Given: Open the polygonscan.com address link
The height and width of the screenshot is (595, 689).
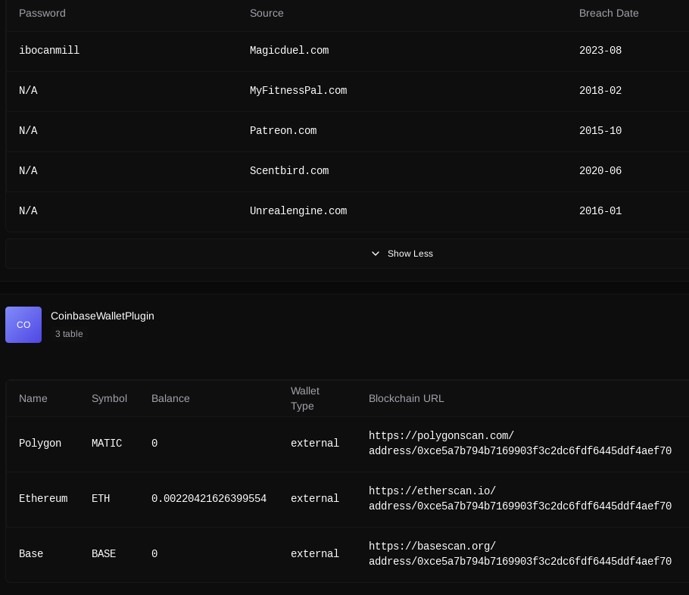Looking at the screenshot, I should coord(520,444).
